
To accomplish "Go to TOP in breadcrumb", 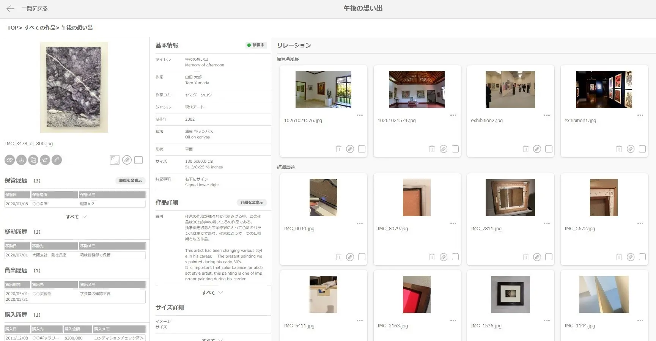I will [12, 28].
